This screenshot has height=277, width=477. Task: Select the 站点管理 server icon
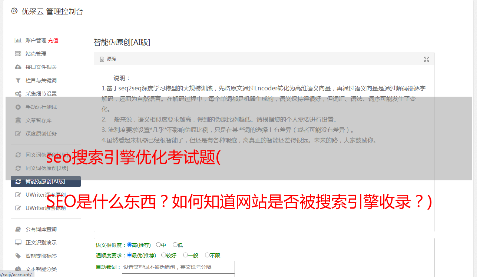(18, 54)
